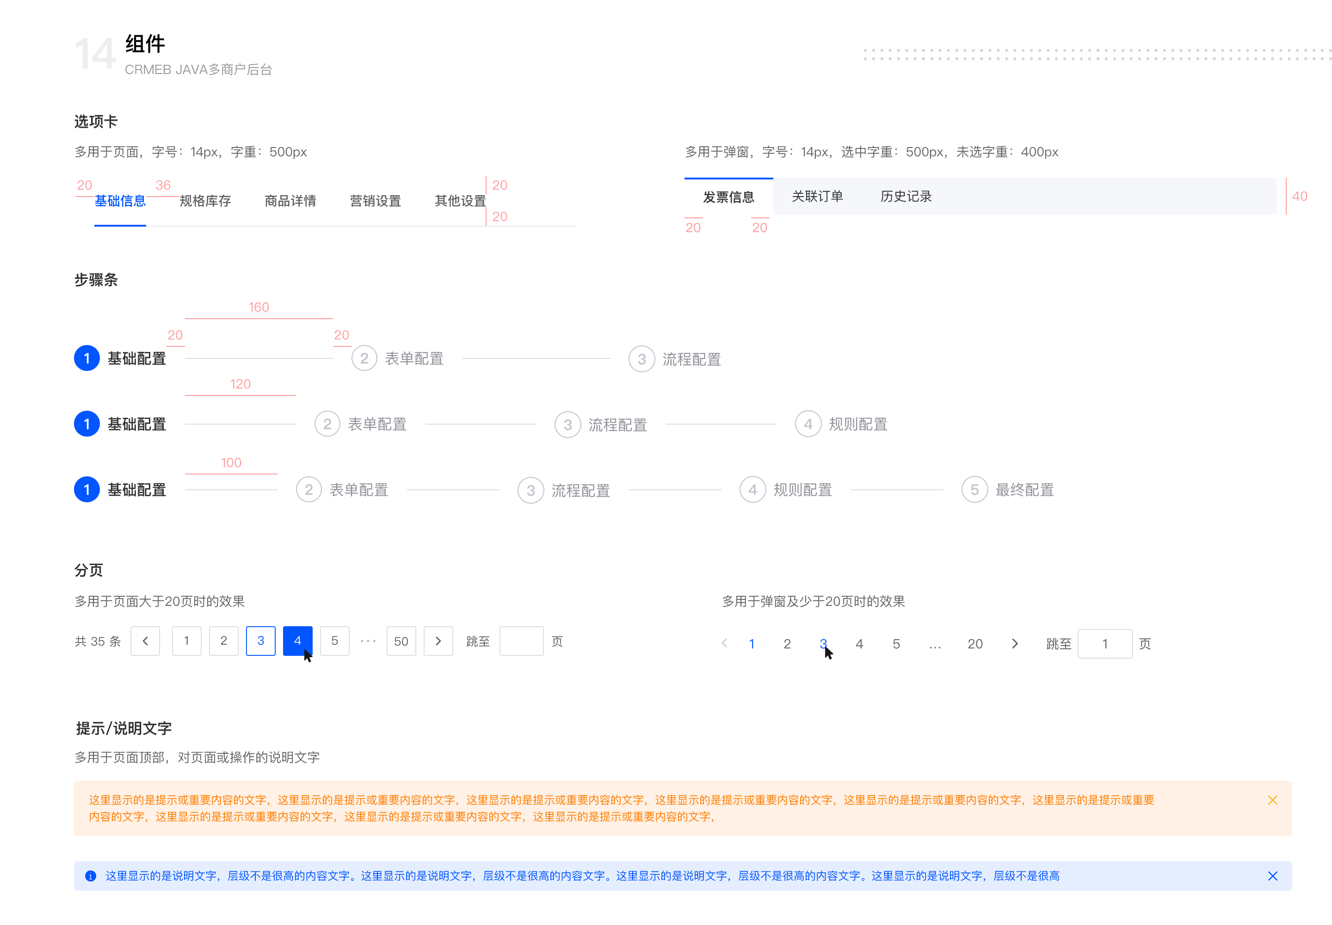This screenshot has width=1332, height=925.
Task: Select page 5 in the left pagination
Action: [334, 641]
